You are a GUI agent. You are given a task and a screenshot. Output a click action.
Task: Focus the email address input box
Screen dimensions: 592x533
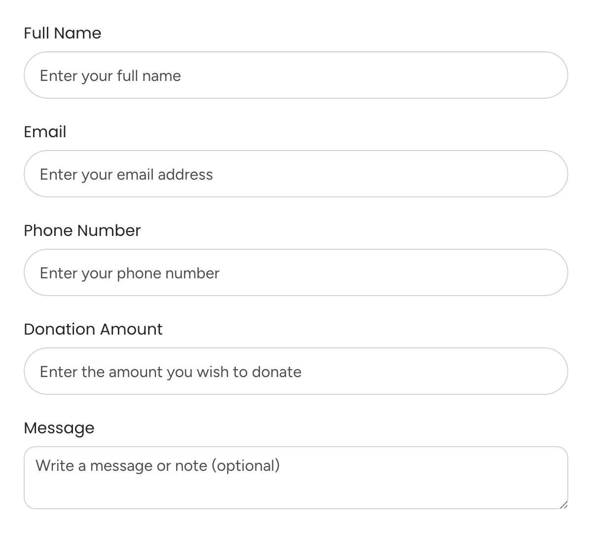[296, 174]
